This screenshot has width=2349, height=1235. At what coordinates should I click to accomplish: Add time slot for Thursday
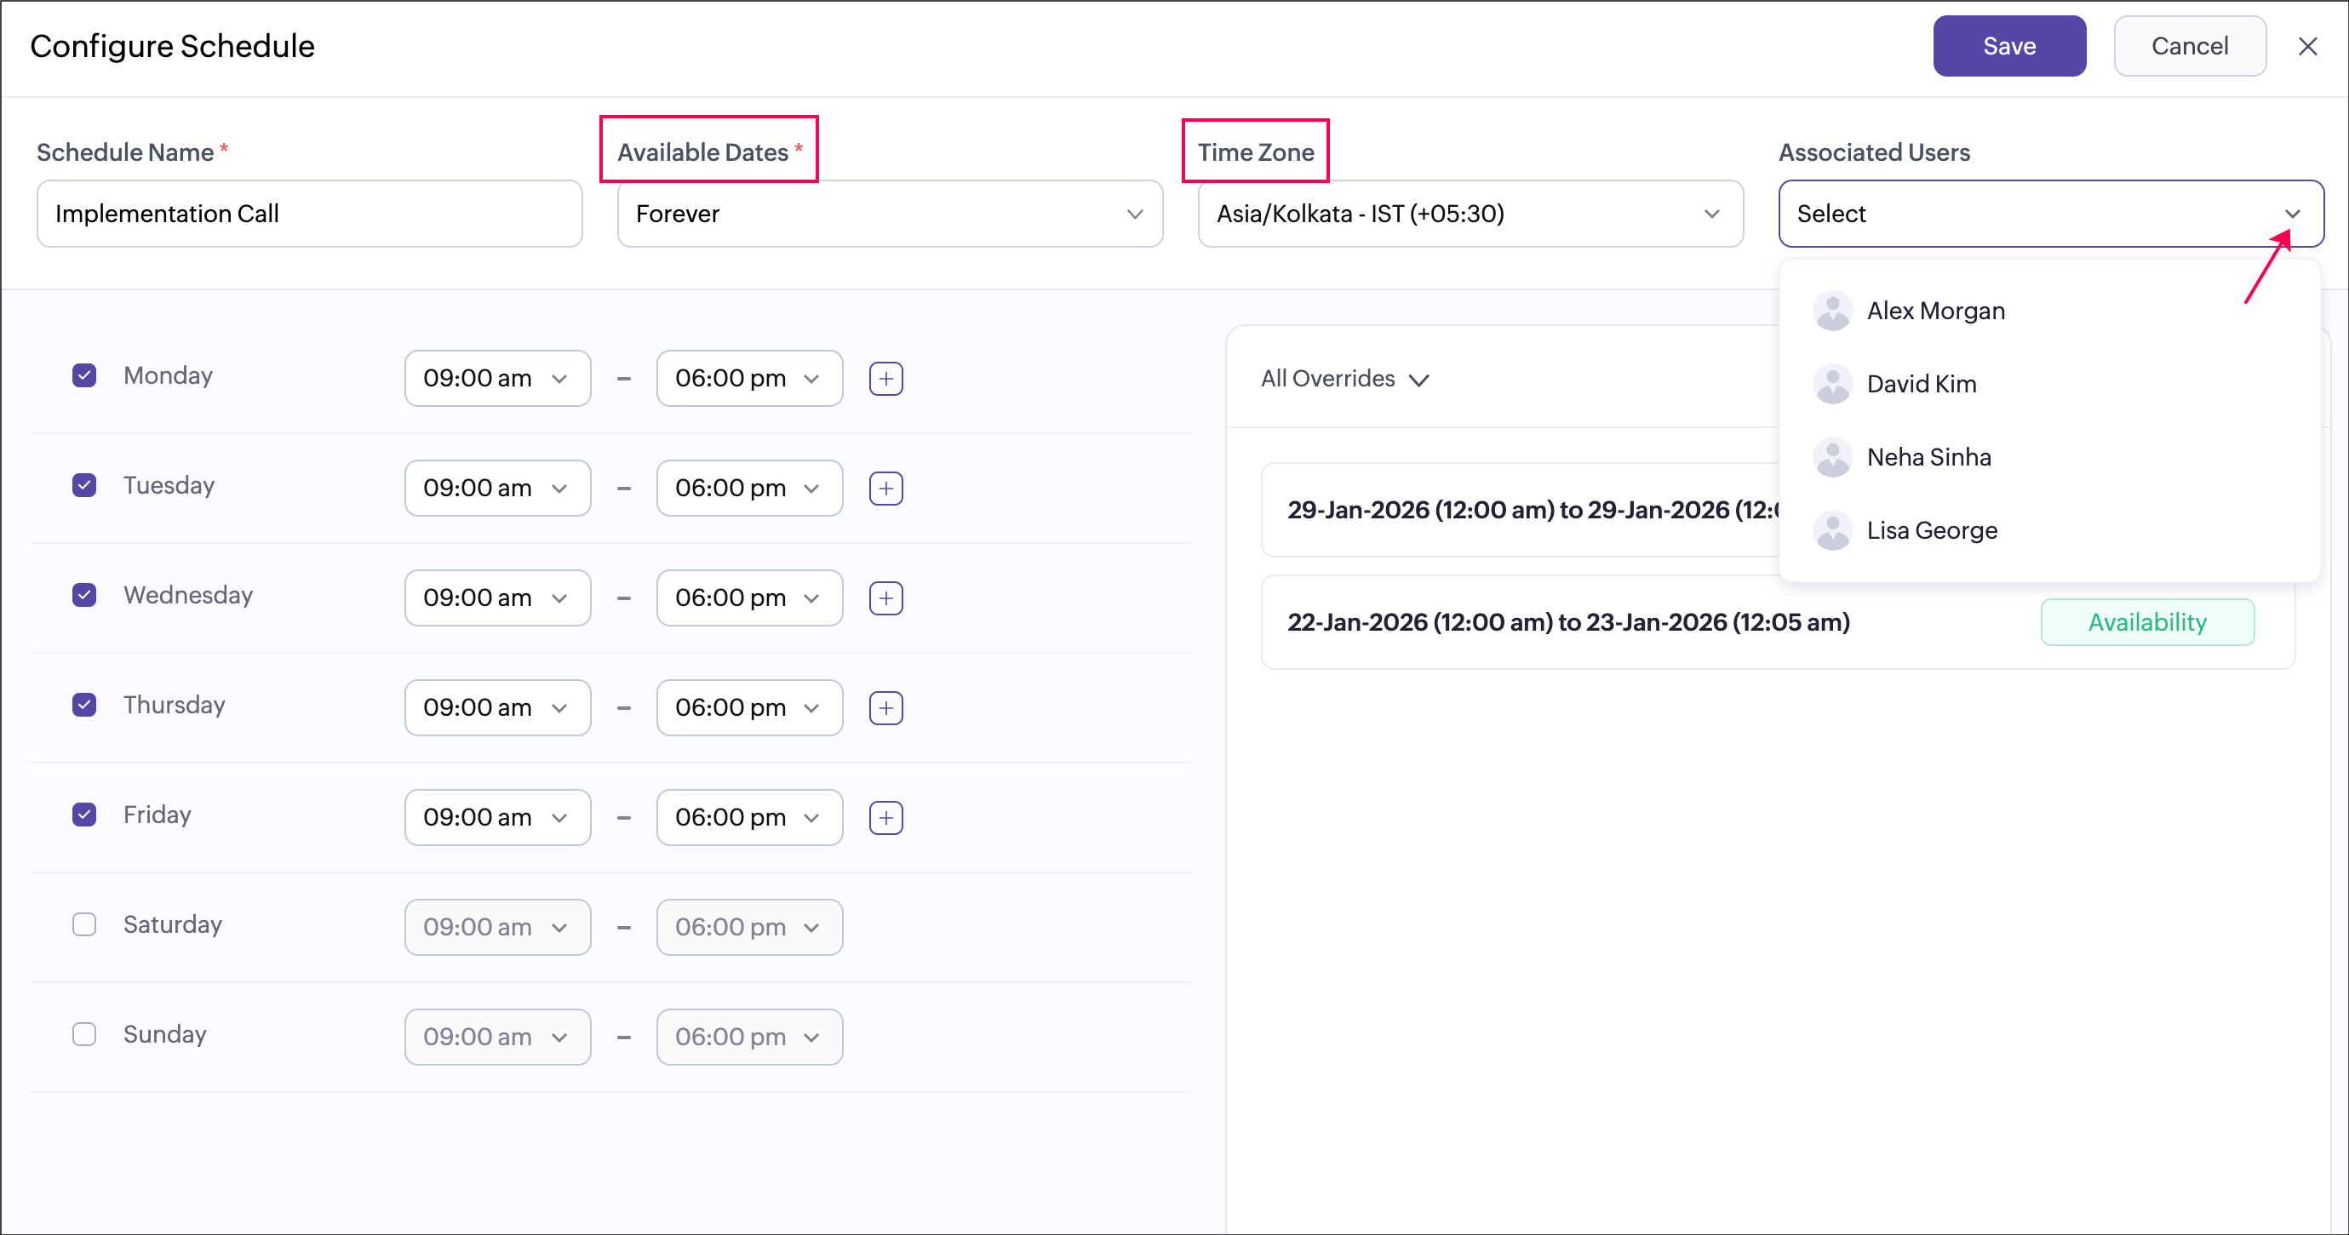pos(885,708)
